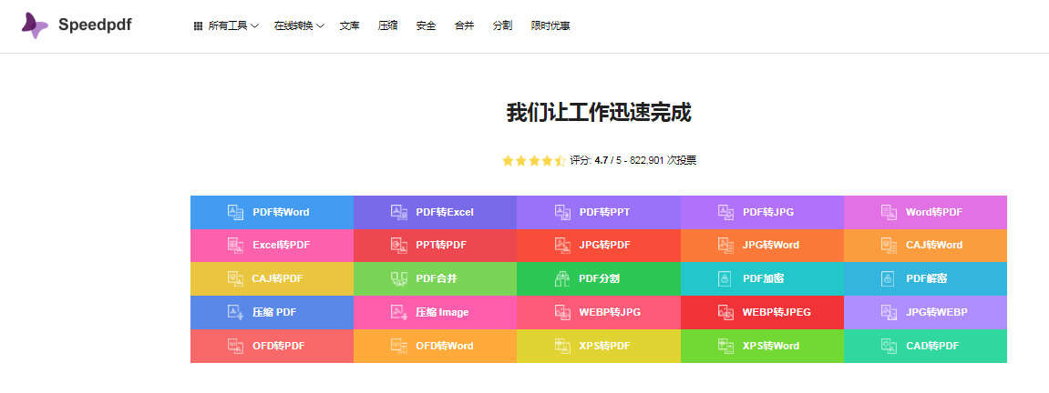Click the 评分 4.7 / 5 vote text
This screenshot has width=1049, height=393.
pos(633,160)
